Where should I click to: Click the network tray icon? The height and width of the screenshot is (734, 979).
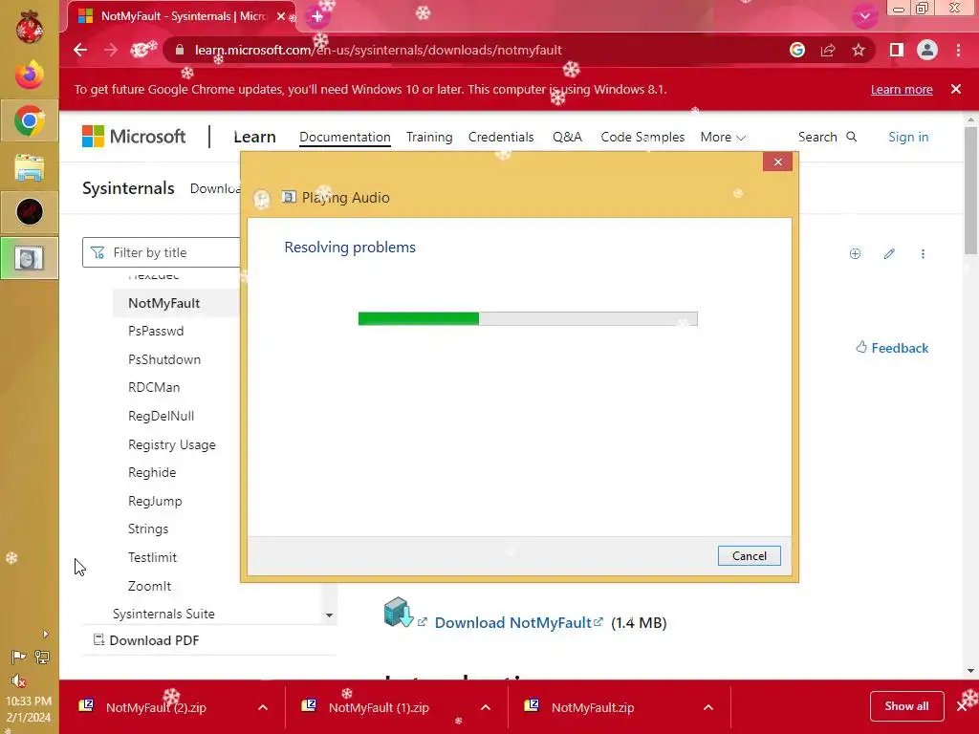tap(42, 657)
